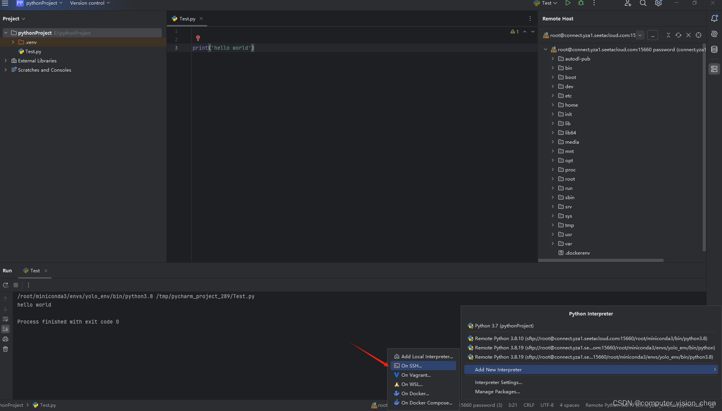
Task: Open Run panel more options
Action: [29, 285]
